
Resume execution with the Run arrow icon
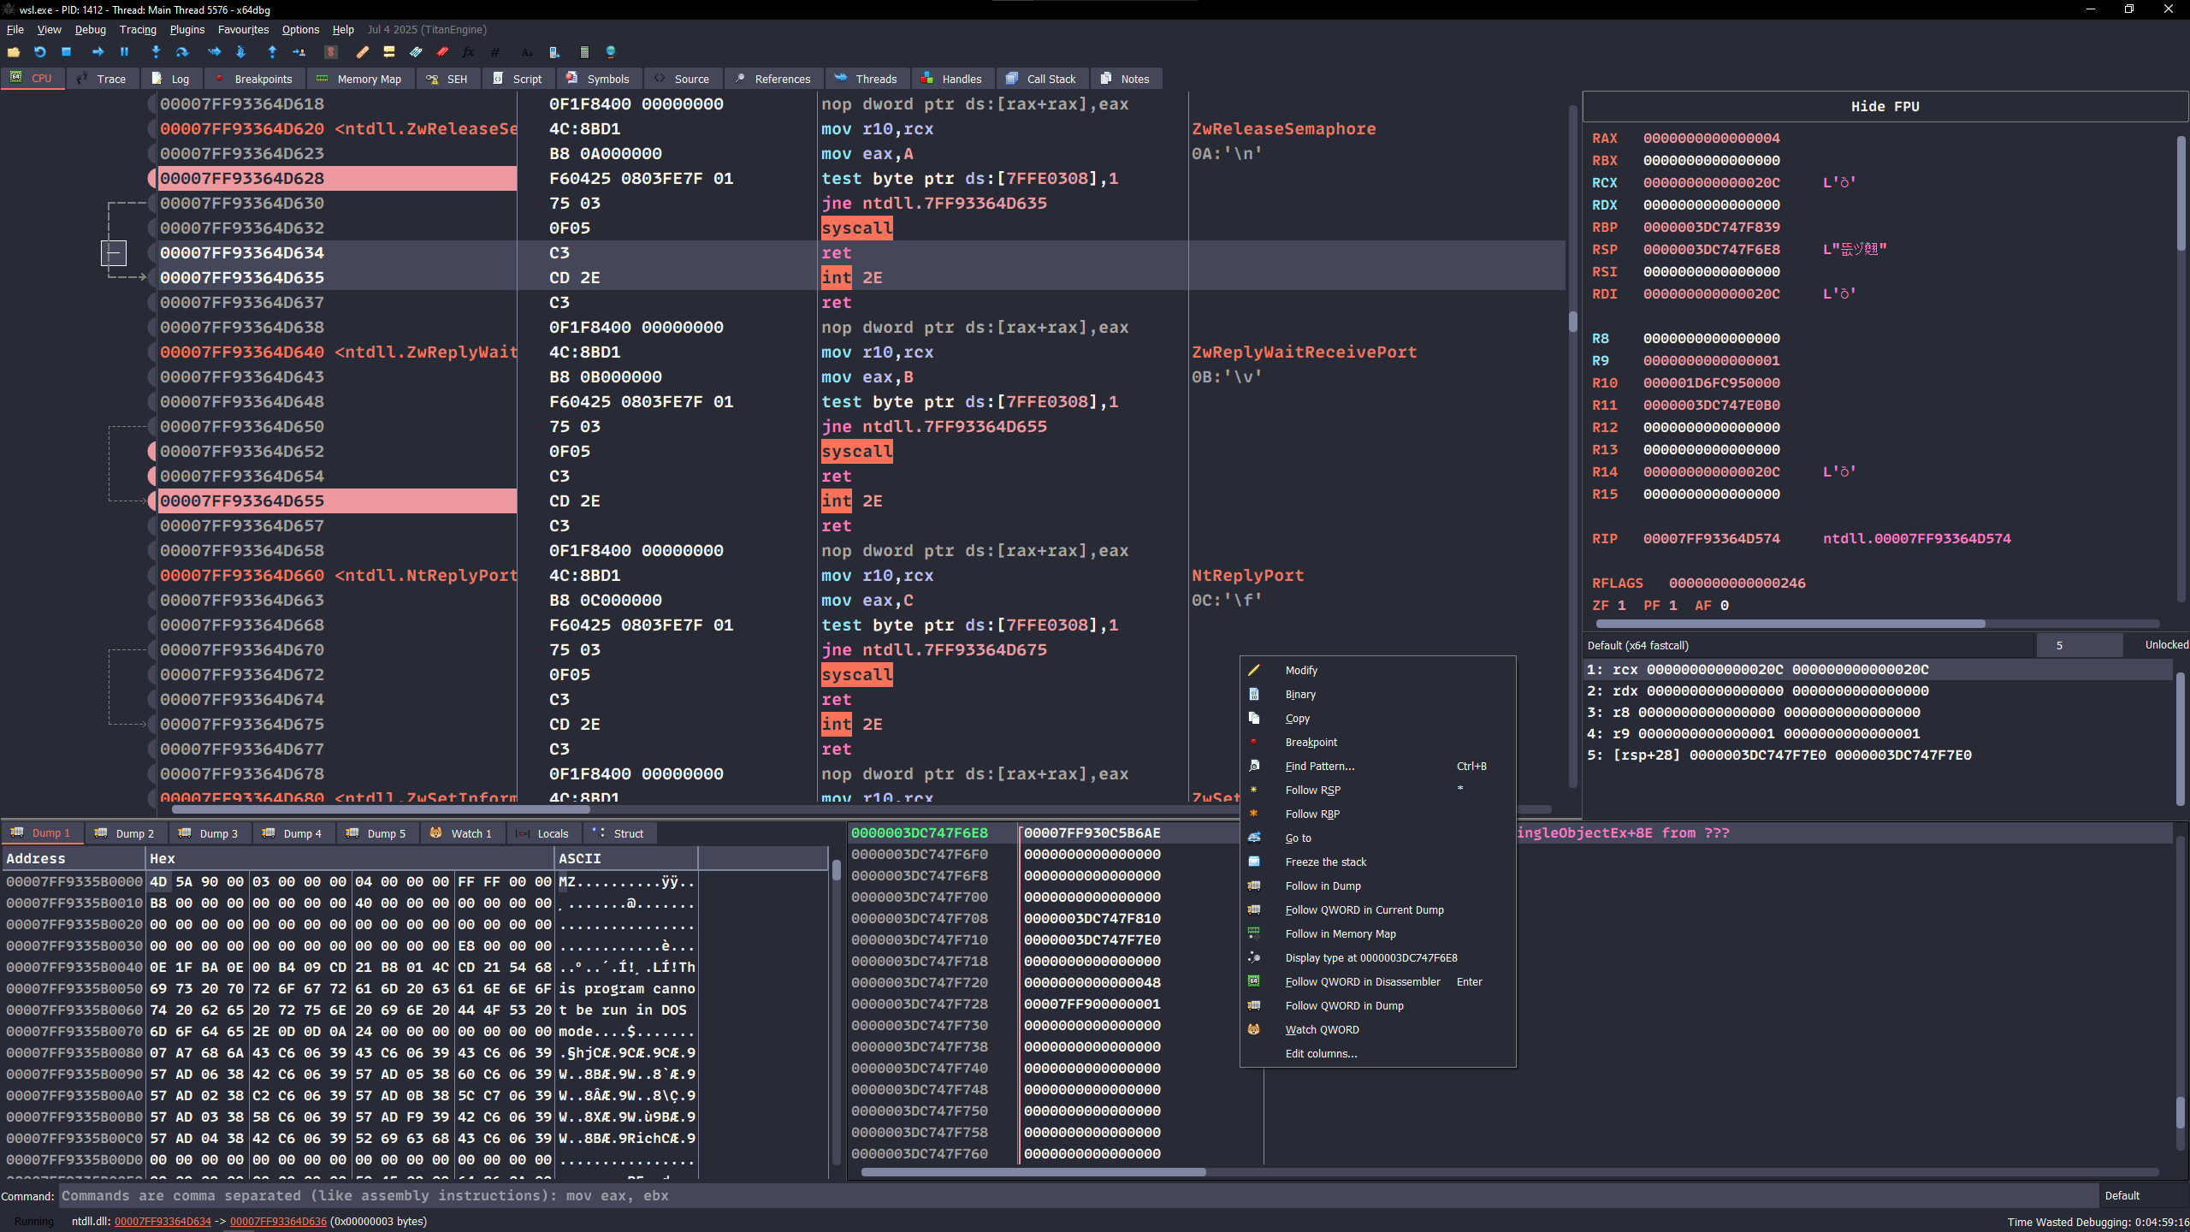(x=98, y=52)
